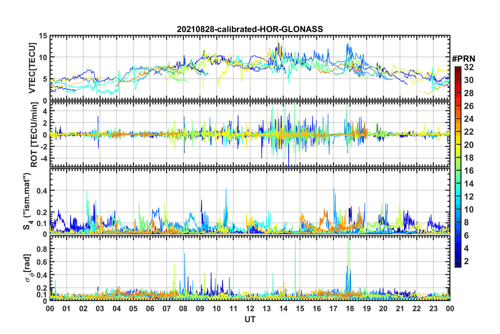Click the PRN color scale bar
Viewport: 500px width, 334px height.
458,167
